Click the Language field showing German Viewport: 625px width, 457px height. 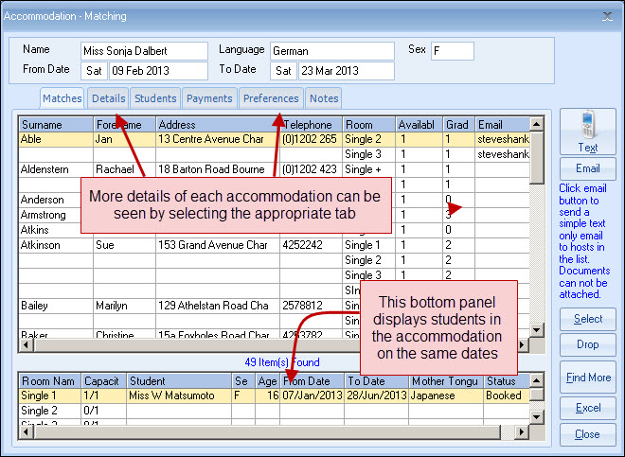point(331,50)
